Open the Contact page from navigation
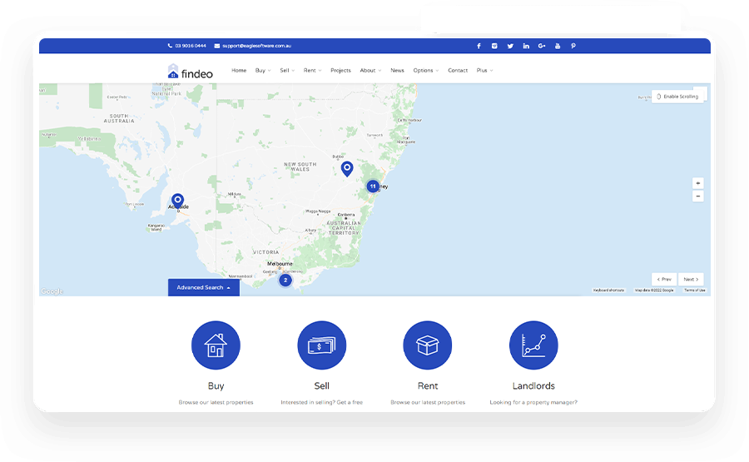The image size is (749, 462). click(x=458, y=71)
